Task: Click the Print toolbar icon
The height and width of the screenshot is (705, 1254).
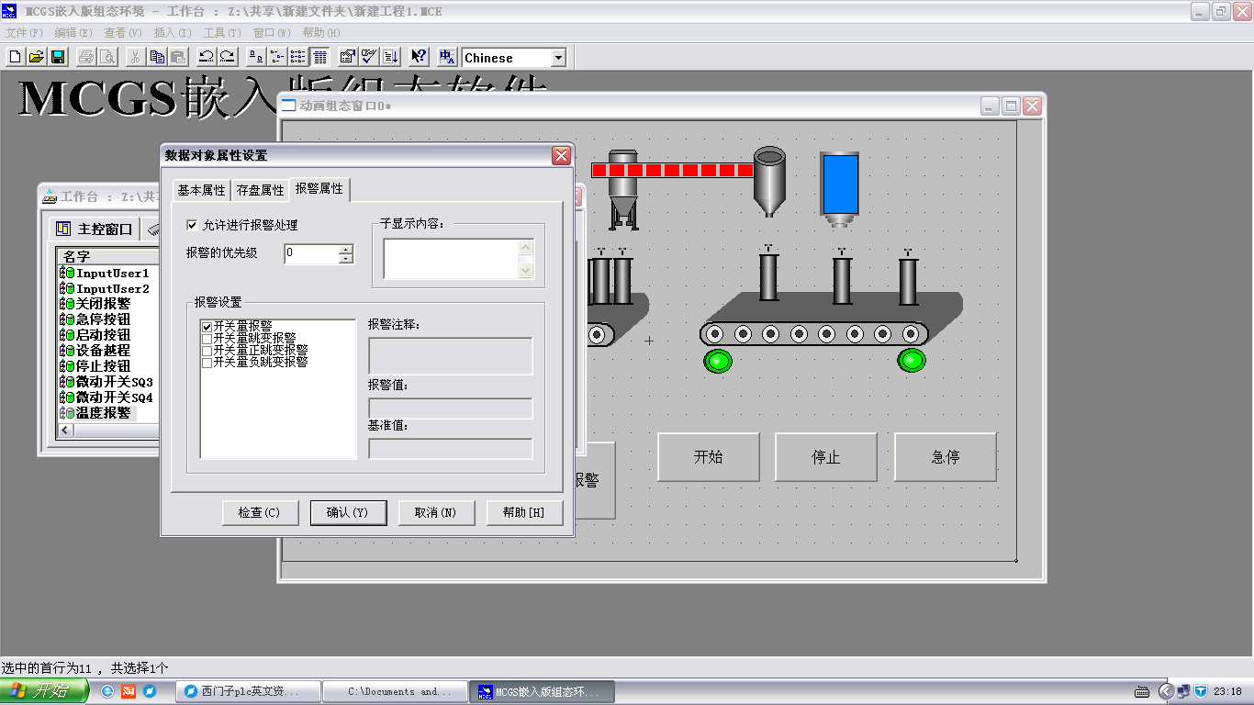Action: (x=86, y=57)
